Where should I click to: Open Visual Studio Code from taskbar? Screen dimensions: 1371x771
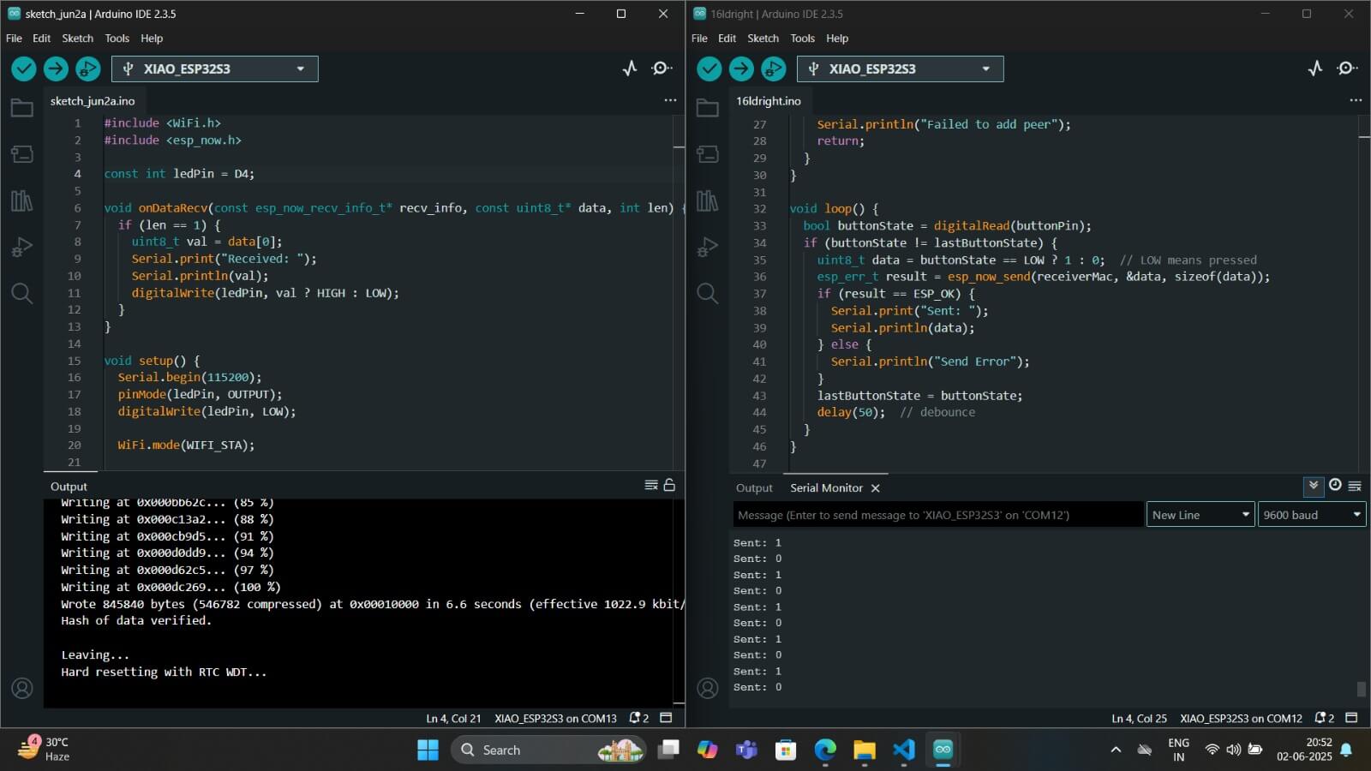click(x=904, y=750)
